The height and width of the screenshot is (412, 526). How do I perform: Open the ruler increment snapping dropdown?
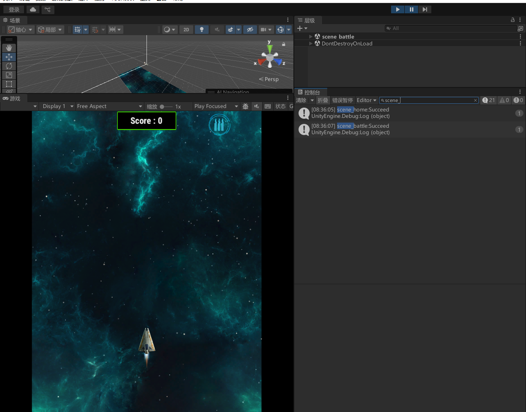click(x=119, y=30)
